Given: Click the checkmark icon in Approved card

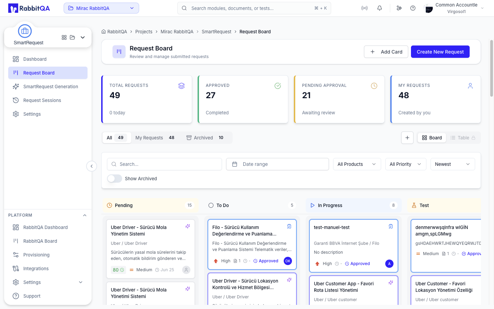Looking at the screenshot, I should 278,86.
